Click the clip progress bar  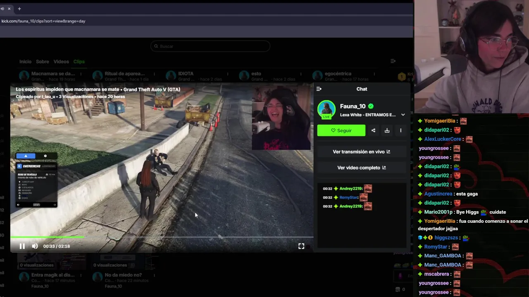pos(162,237)
